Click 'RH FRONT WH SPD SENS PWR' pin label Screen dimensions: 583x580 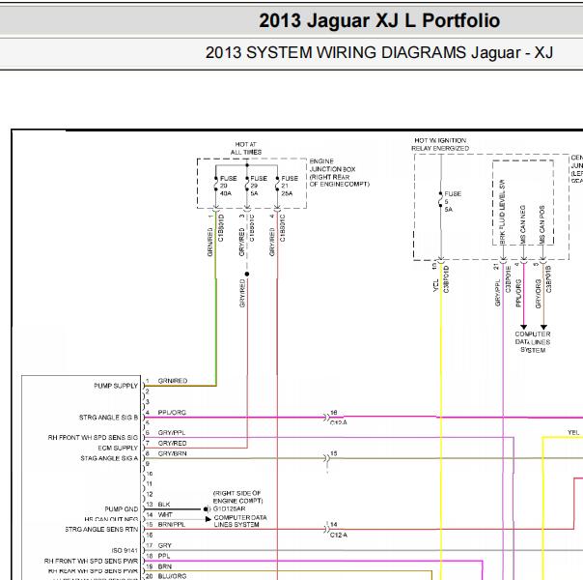[x=91, y=561]
